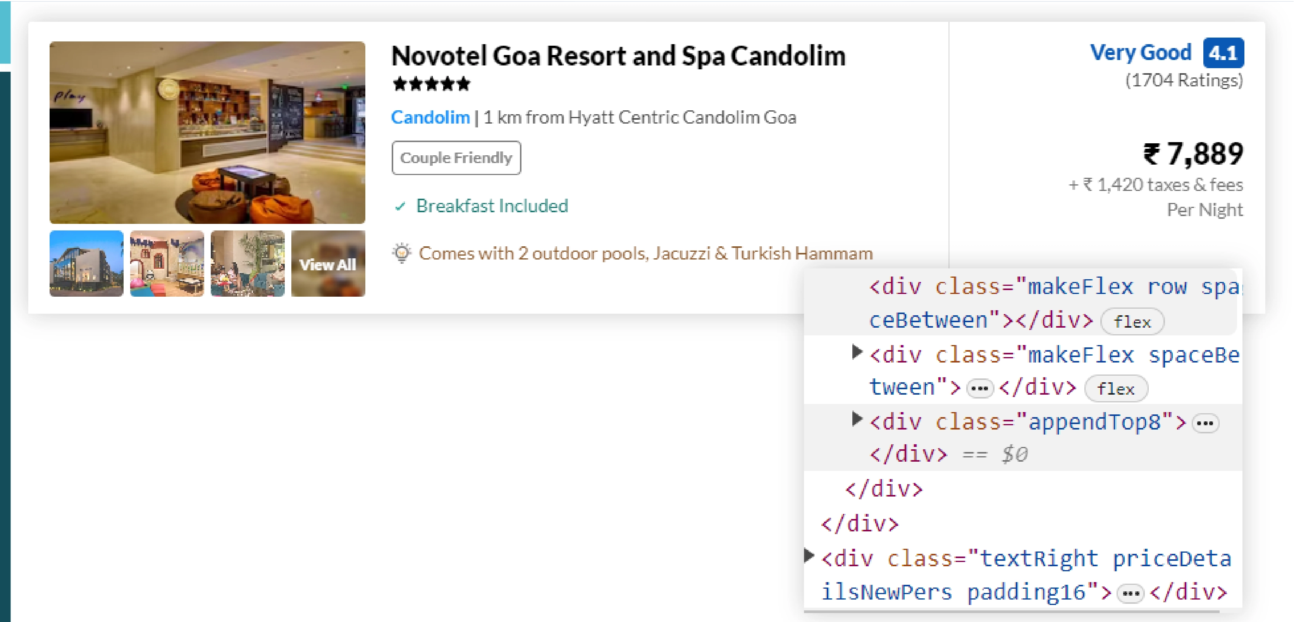1294x622 pixels.
Task: Click the Breakfast Included checkmark icon
Action: pos(400,206)
